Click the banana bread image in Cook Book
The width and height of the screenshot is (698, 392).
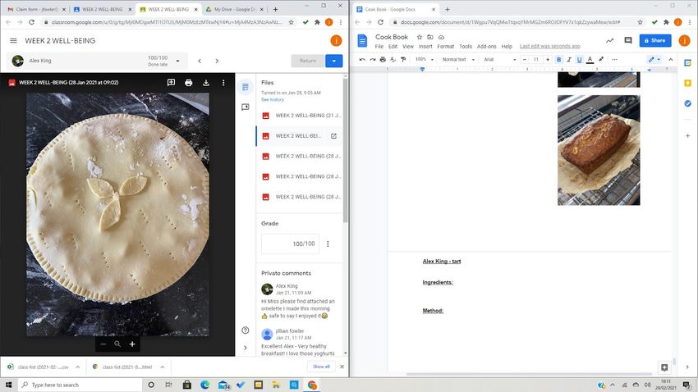[599, 150]
